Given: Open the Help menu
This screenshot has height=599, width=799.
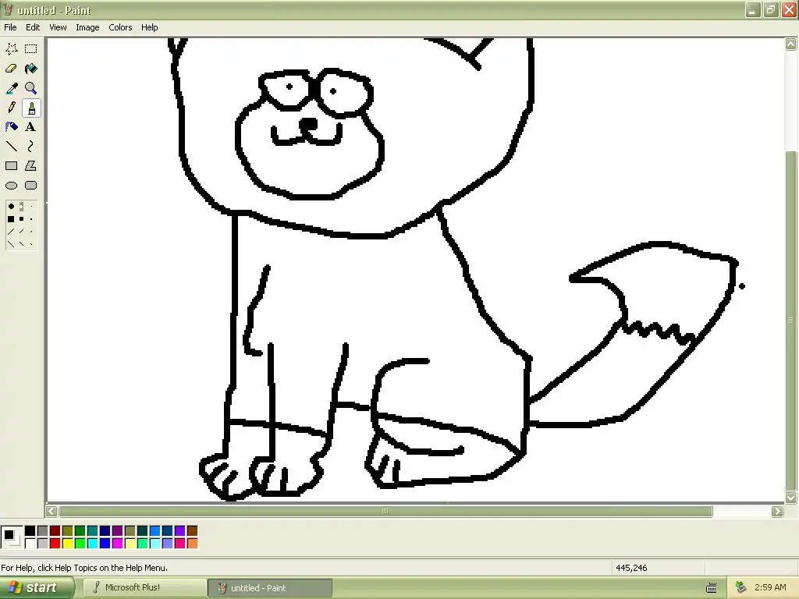Looking at the screenshot, I should [149, 27].
